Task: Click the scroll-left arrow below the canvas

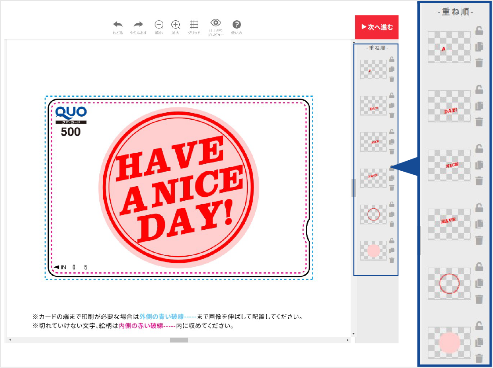Action: pos(10,340)
